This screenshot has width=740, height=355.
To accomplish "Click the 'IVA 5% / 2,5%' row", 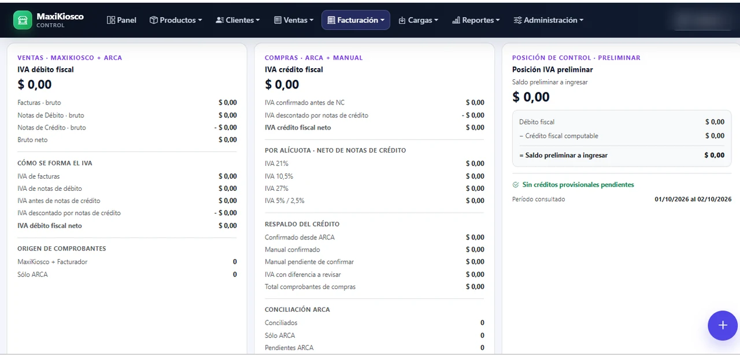I will tap(375, 201).
